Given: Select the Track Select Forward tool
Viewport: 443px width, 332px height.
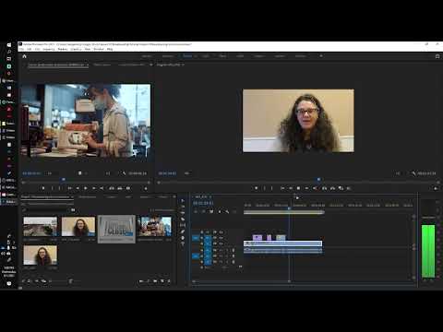Looking at the screenshot, I should coord(183,207).
